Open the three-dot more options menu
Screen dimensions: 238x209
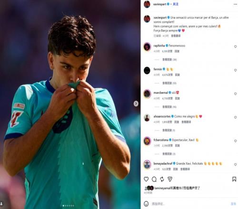pos(235,4)
